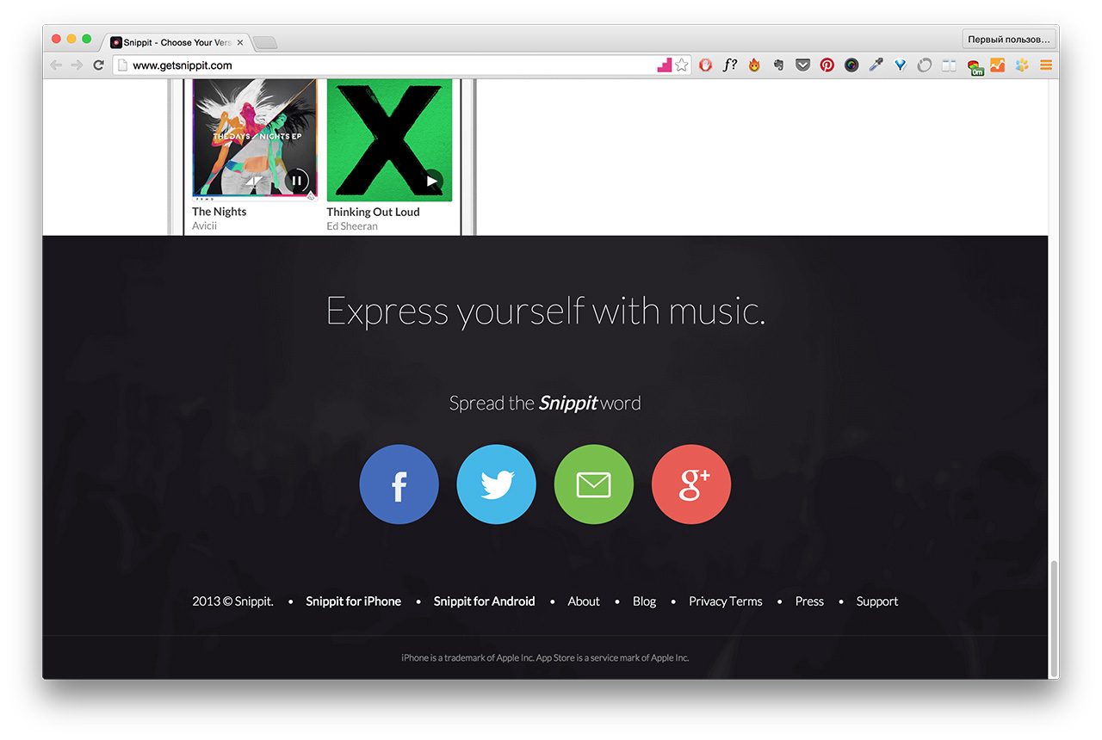Click the Twitter share icon
The height and width of the screenshot is (740, 1102).
(496, 484)
